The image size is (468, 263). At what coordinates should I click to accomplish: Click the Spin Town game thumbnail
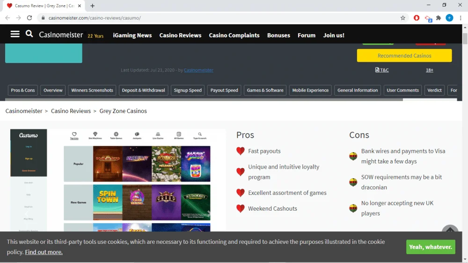coord(108,202)
